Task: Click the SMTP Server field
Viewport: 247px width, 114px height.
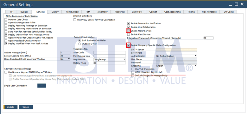Action: [x=176, y=50]
